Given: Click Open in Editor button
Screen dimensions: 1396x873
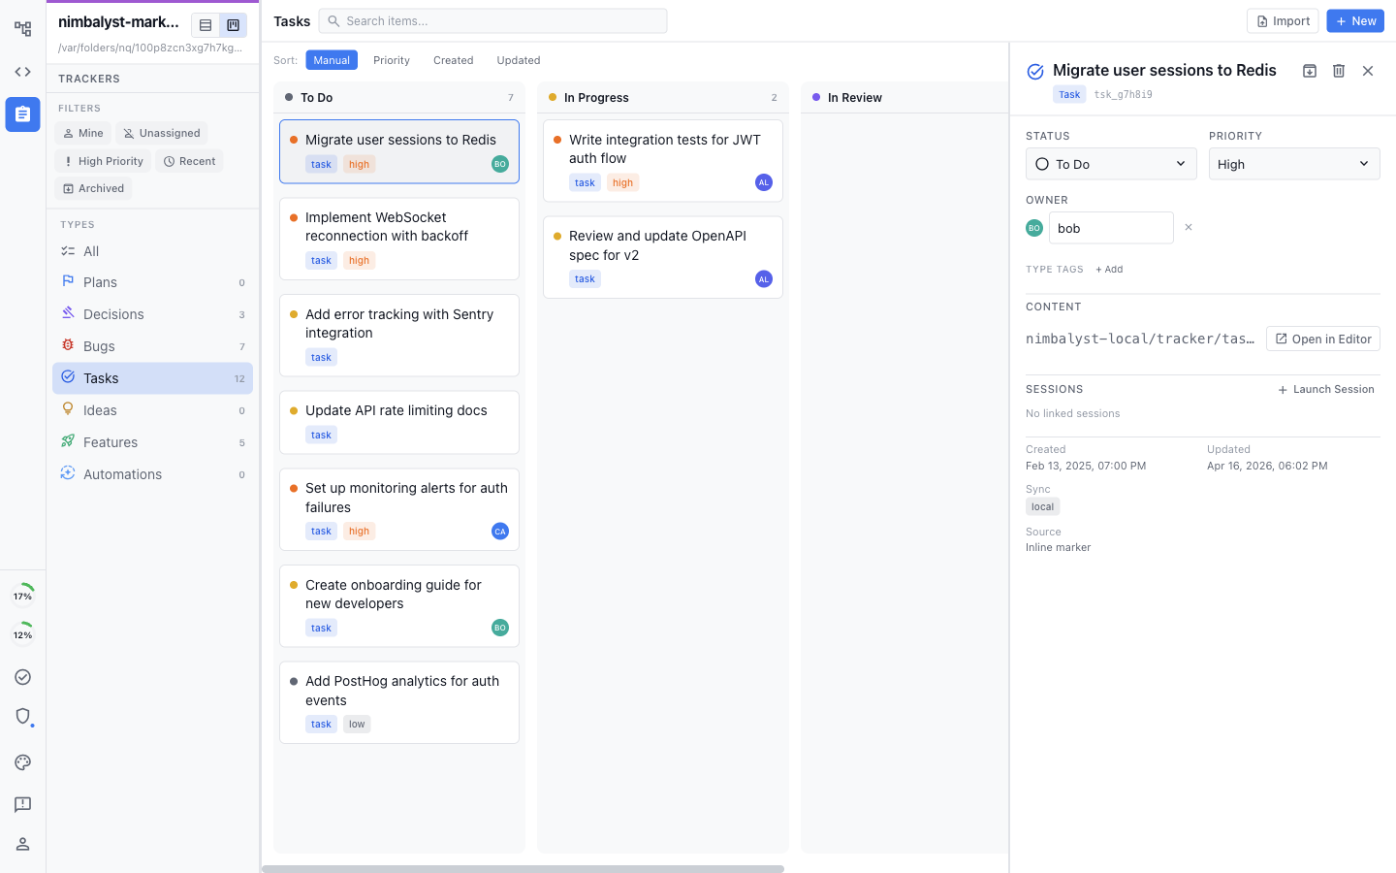Looking at the screenshot, I should tap(1323, 339).
